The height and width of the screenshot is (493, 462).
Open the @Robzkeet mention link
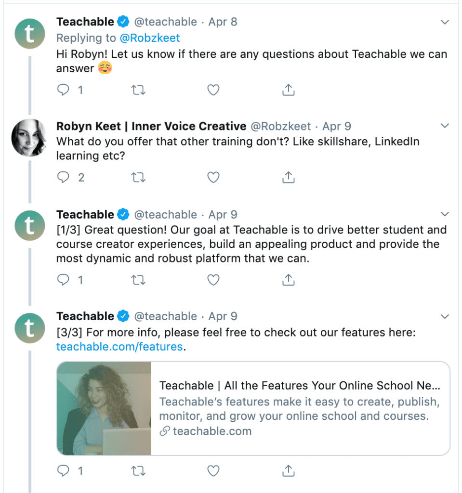coord(150,38)
